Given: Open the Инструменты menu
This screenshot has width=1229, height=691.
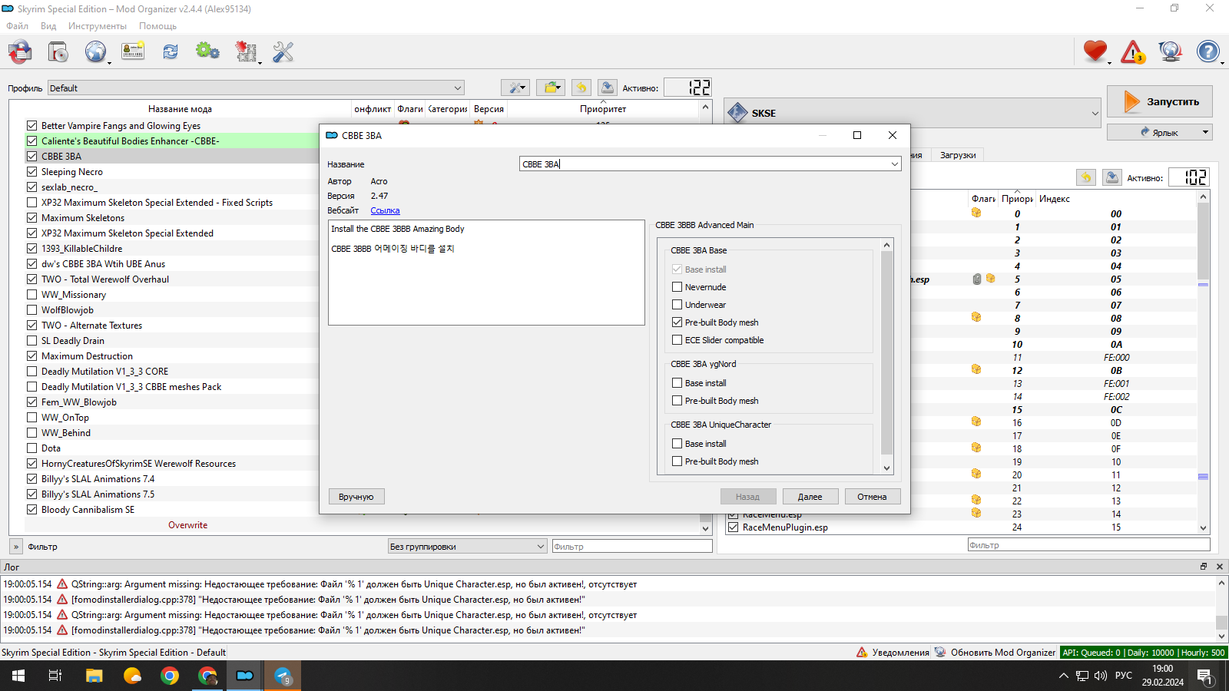Looking at the screenshot, I should coord(98,26).
